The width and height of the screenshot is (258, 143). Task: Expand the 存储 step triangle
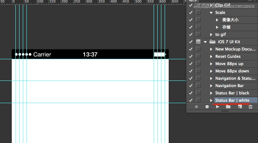point(217,27)
